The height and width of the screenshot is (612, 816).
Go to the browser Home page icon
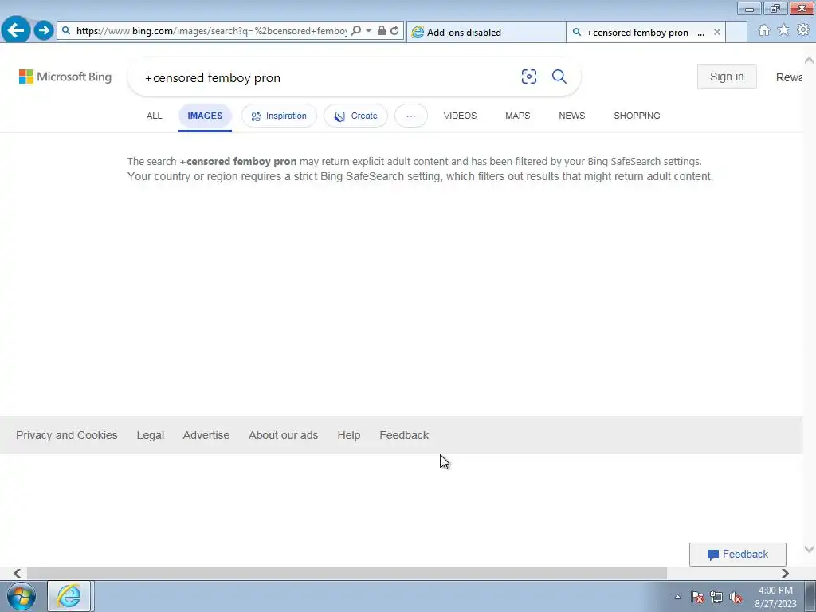(x=764, y=30)
